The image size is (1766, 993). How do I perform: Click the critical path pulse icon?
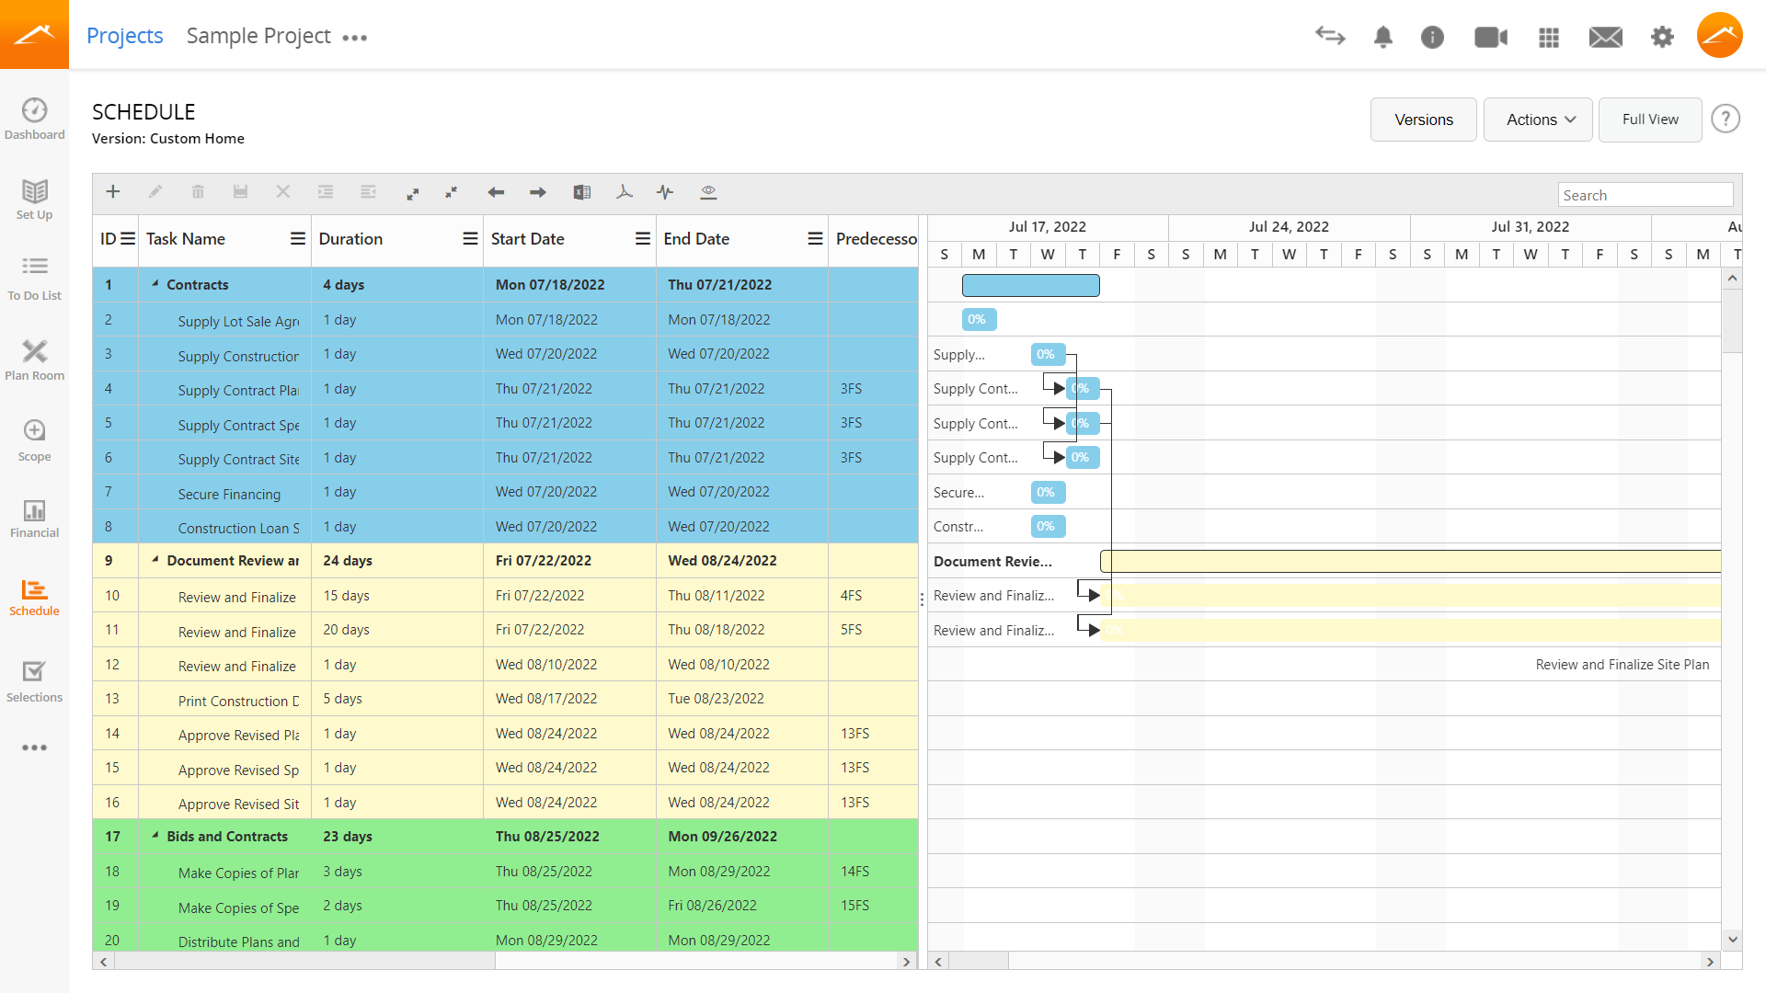tap(665, 192)
